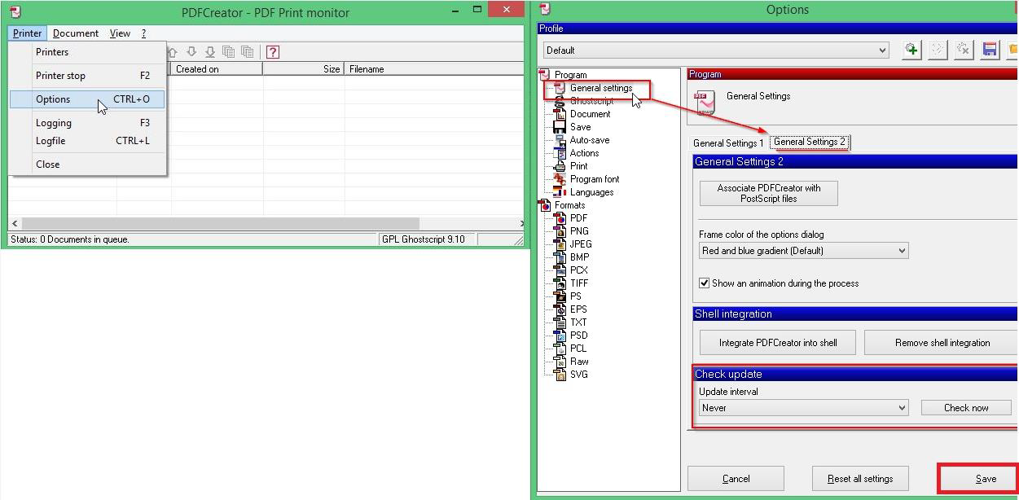Click the Cancel button in Options
This screenshot has height=500, width=1019.
tap(736, 479)
